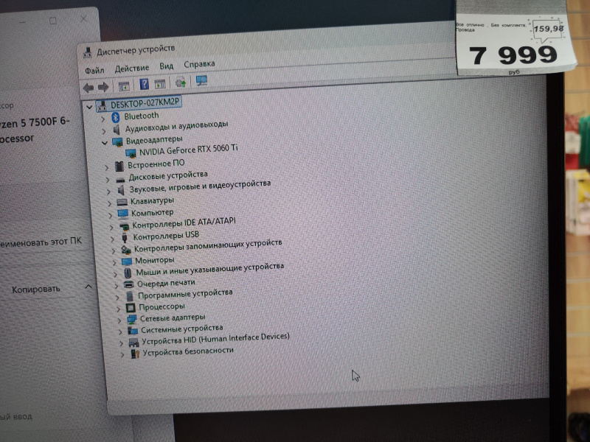Click the Устройства HID icon
The image size is (590, 442).
tap(133, 342)
